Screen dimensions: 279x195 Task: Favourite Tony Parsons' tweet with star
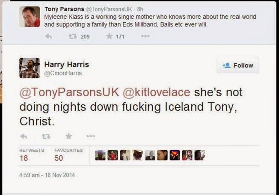click(110, 36)
